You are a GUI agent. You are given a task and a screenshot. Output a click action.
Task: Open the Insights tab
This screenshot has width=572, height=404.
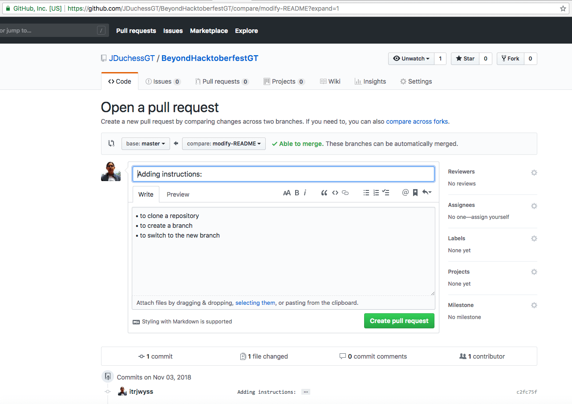(370, 81)
